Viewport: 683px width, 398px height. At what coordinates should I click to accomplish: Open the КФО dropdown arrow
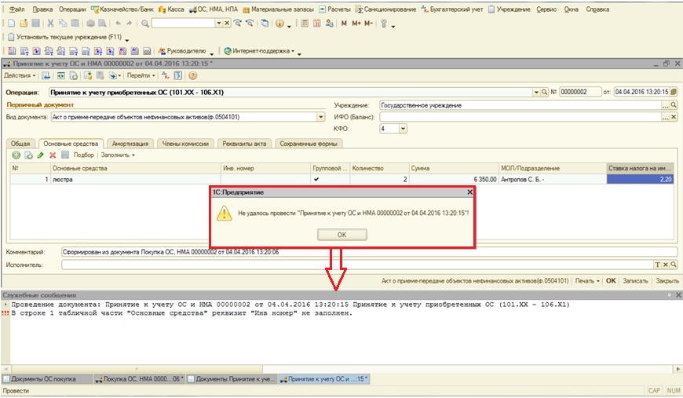(403, 129)
